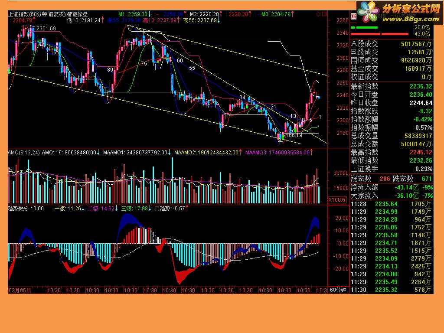The height and width of the screenshot is (333, 444).
Task: Click the 03月05日 date on time axis
Action: point(20,290)
